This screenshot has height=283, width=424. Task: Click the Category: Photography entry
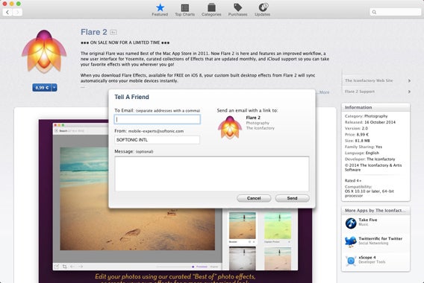point(366,116)
